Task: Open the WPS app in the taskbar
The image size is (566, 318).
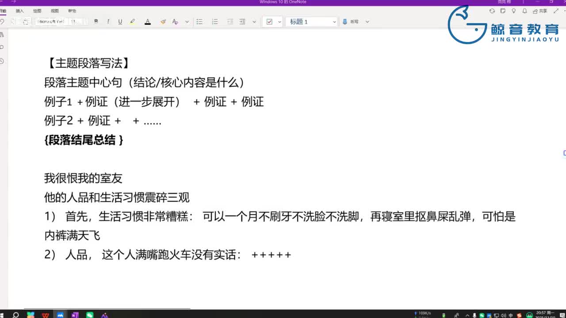Action: 45,315
